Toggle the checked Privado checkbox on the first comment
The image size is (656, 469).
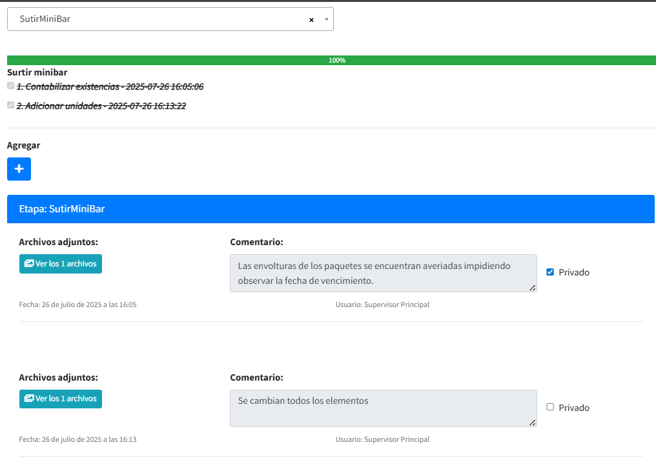[550, 272]
